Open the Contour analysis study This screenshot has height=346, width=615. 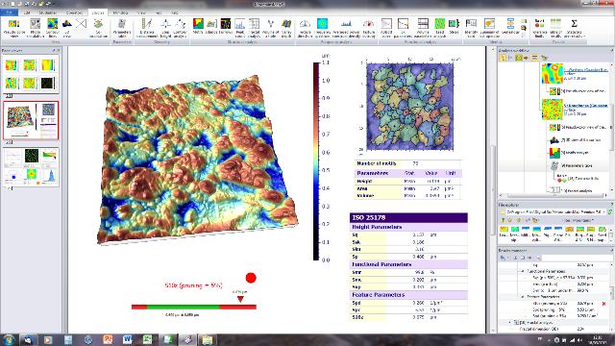pos(180,28)
